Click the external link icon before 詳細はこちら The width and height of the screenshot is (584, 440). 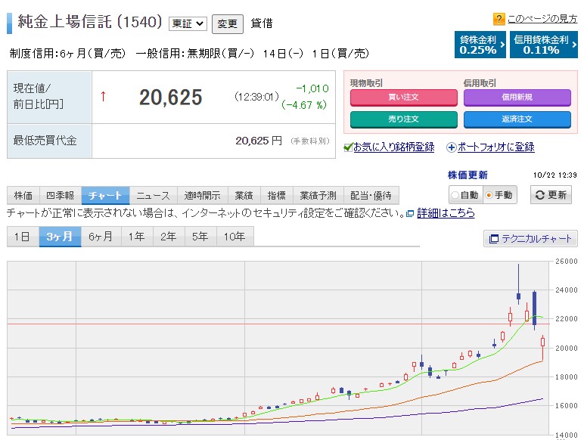click(410, 214)
